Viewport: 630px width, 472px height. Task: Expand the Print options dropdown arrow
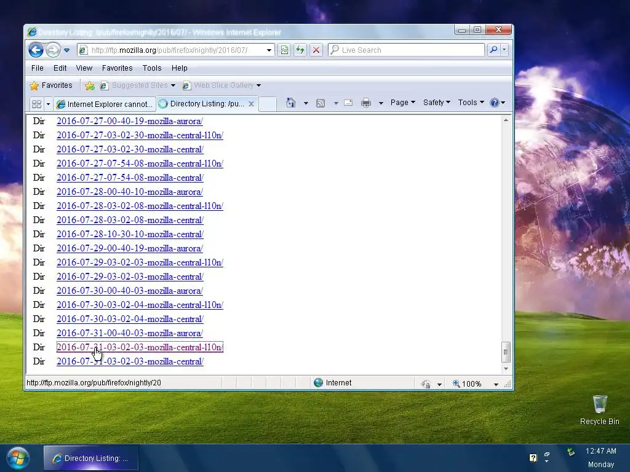point(381,103)
